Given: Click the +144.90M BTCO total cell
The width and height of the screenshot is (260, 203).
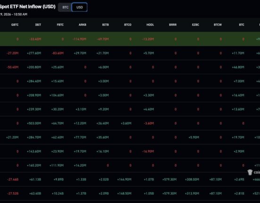Looking at the screenshot, I should 124,179.
